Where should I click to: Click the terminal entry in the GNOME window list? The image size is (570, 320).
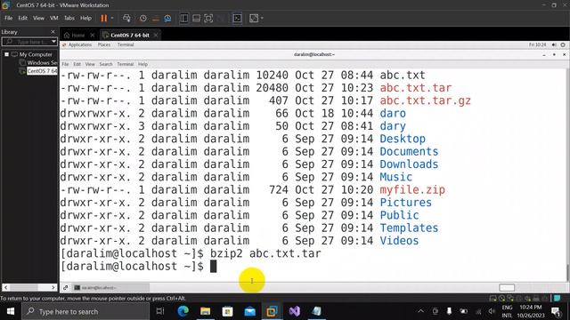110,288
